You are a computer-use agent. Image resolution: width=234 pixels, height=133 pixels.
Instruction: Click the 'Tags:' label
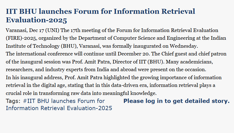13,101
